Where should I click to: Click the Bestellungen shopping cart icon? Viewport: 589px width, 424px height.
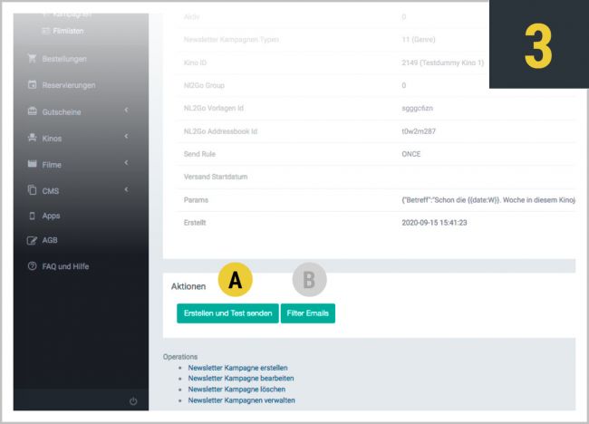[x=33, y=59]
